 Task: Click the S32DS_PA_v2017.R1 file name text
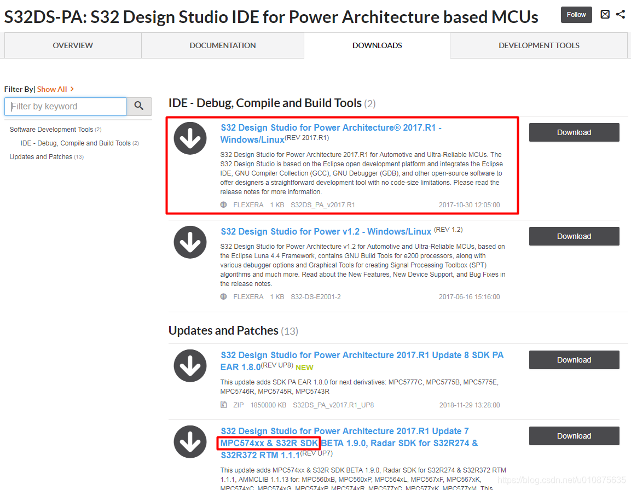(323, 205)
